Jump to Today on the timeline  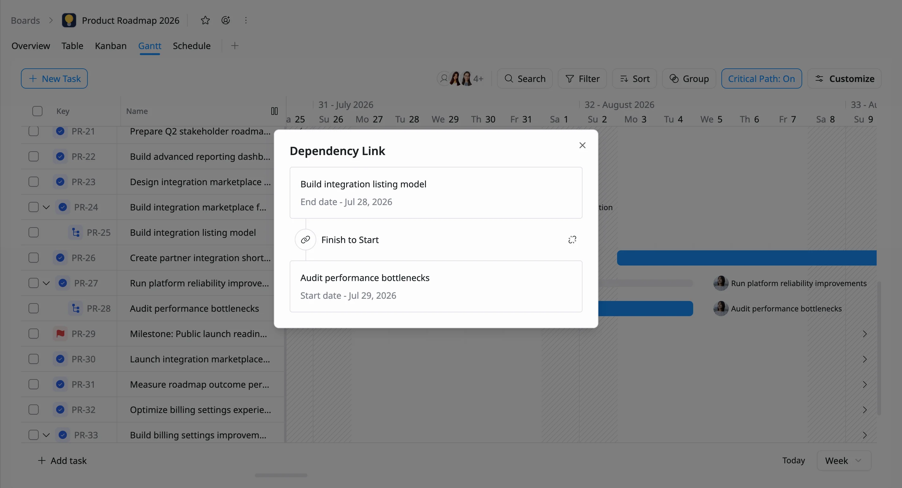click(x=794, y=460)
